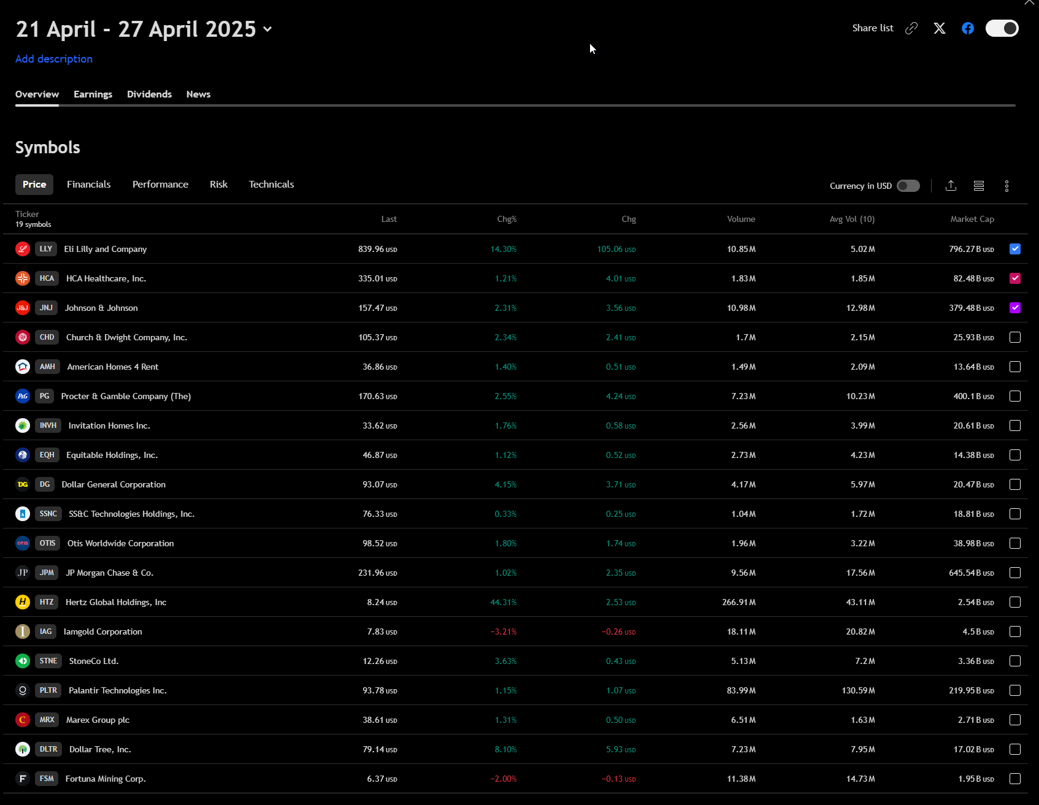Viewport: 1039px width, 805px height.
Task: Select the Price column set
Action: 34,185
